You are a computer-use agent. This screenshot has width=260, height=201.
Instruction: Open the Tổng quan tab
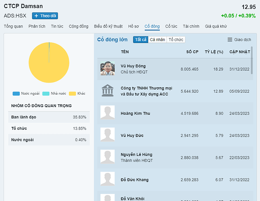[13, 26]
